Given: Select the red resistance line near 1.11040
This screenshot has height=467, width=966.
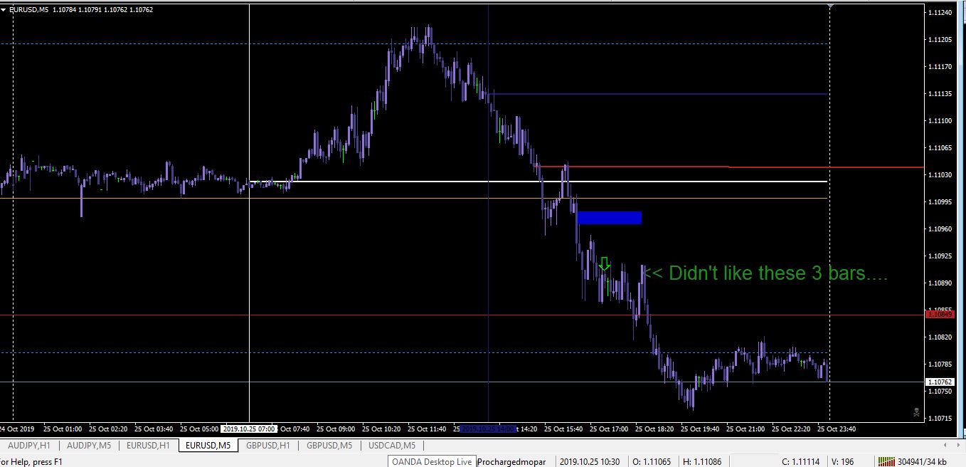Looking at the screenshot, I should pyautogui.click(x=711, y=166).
